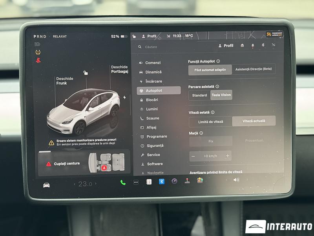Choose Standard for Parcare asistată

pos(199,95)
